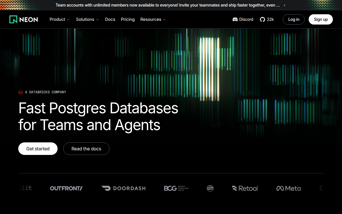Click the BCG logo

pyautogui.click(x=176, y=188)
